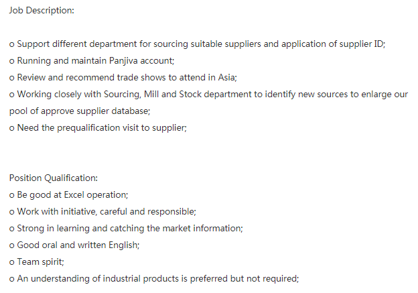The height and width of the screenshot is (293, 418).
Task: Click the "Need the prequalification visit" line
Action: click(x=98, y=127)
